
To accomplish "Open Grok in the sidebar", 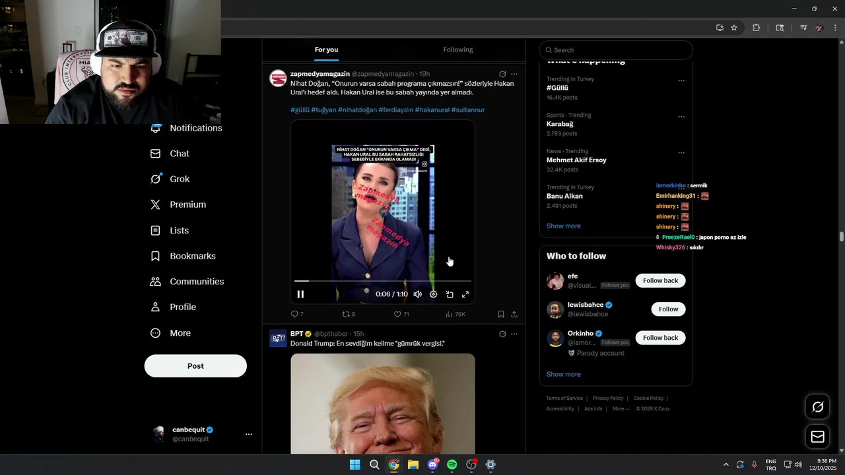I will (x=170, y=179).
